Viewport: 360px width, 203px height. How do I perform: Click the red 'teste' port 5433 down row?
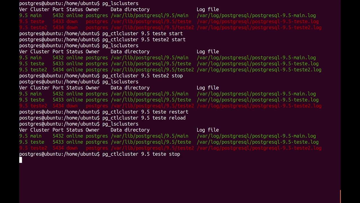169,21
